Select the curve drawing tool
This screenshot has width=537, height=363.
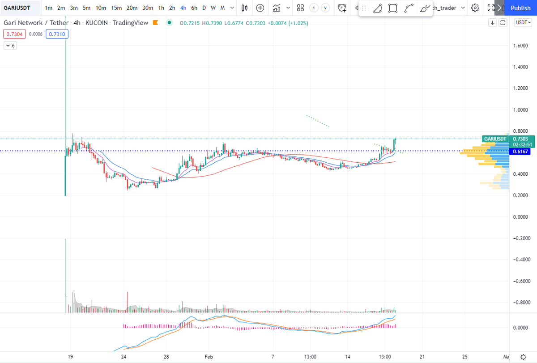pos(378,8)
